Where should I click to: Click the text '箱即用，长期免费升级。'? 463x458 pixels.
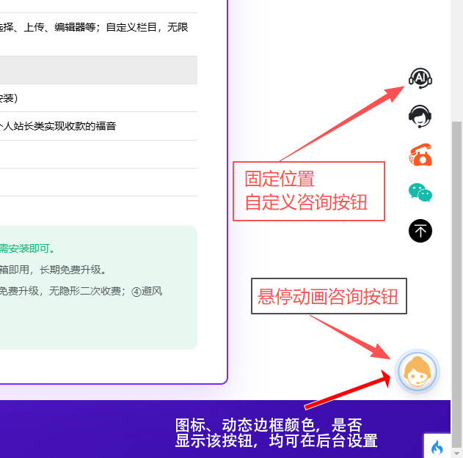(x=53, y=270)
